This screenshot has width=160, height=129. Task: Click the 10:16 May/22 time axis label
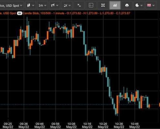pos(87,125)
